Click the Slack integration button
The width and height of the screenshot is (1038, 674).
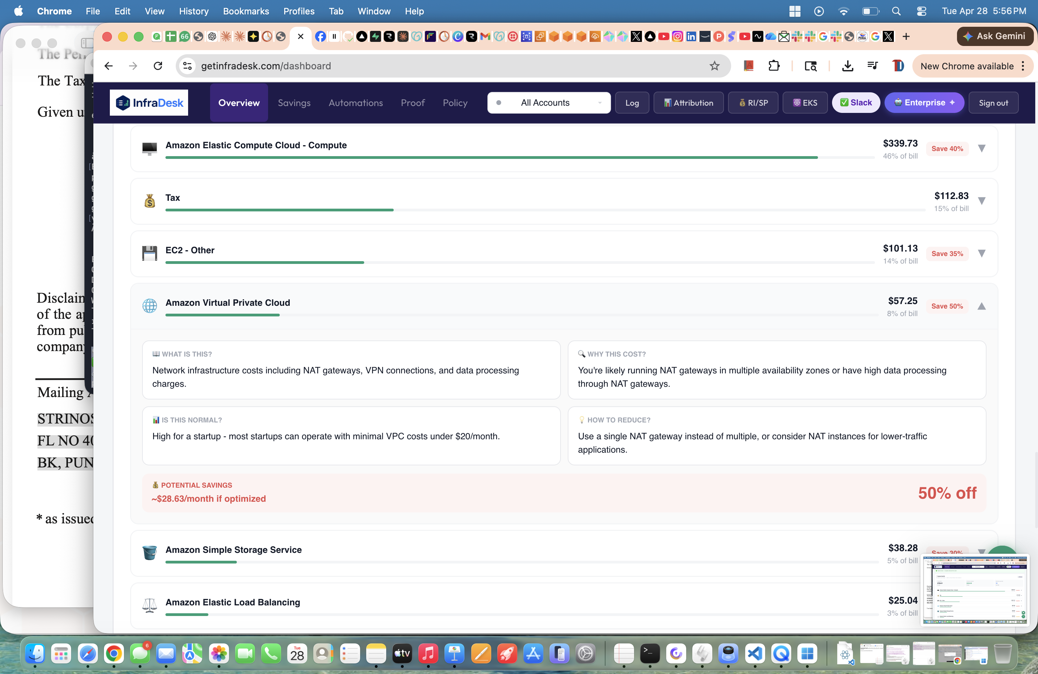coord(856,103)
